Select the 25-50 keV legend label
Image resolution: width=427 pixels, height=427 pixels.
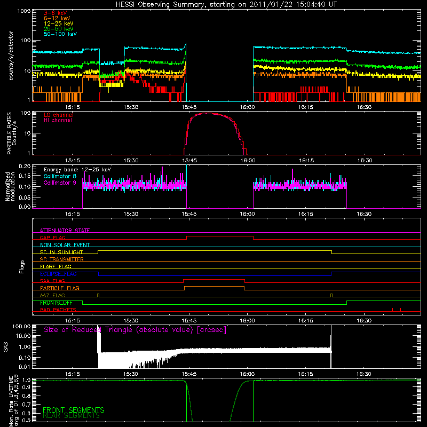click(59, 29)
